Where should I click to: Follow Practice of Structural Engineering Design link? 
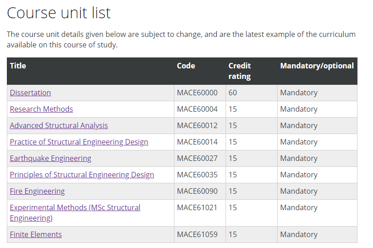pyautogui.click(x=79, y=142)
